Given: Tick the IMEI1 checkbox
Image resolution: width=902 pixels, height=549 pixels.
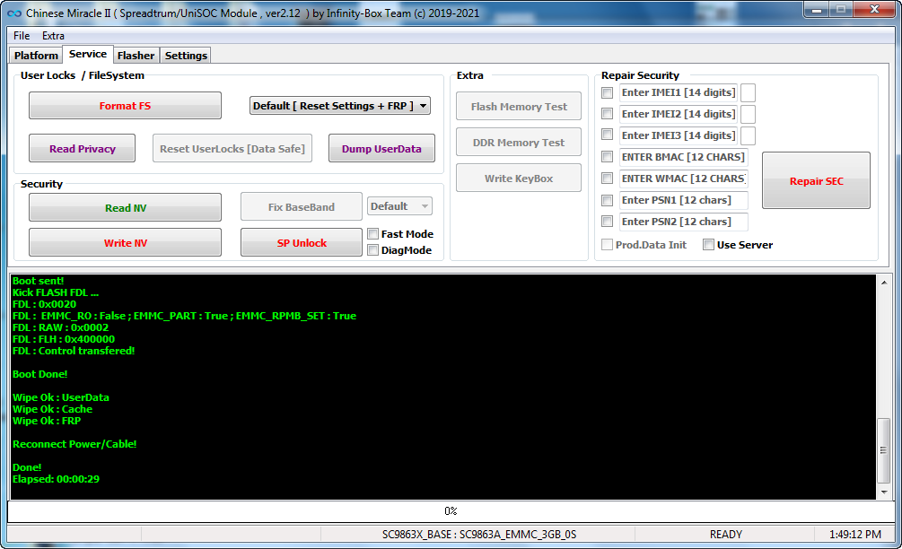Looking at the screenshot, I should pyautogui.click(x=607, y=92).
